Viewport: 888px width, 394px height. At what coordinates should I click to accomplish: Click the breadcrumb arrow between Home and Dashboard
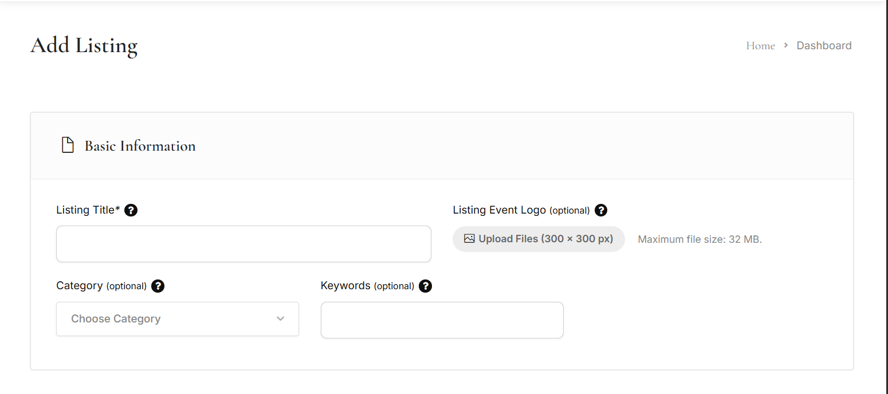pos(786,45)
